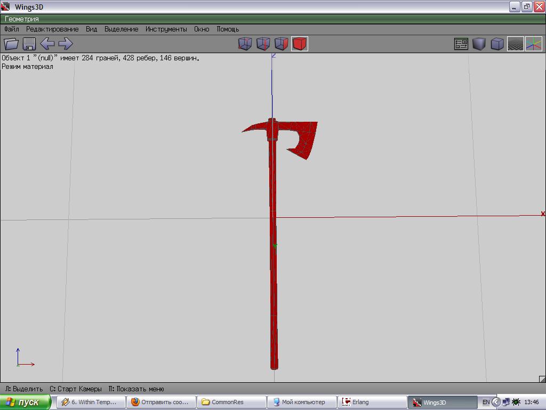Expand the Вид menu
Image resolution: width=546 pixels, height=410 pixels.
[x=91, y=29]
